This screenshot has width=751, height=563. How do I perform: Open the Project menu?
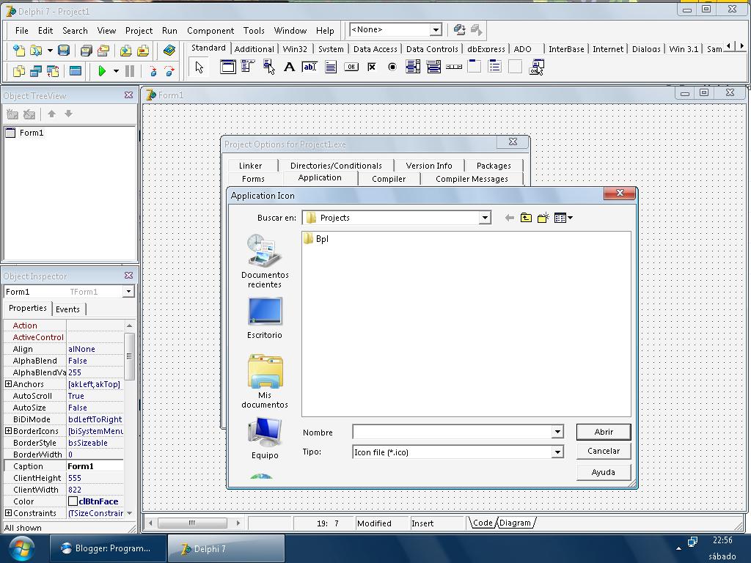click(x=139, y=31)
